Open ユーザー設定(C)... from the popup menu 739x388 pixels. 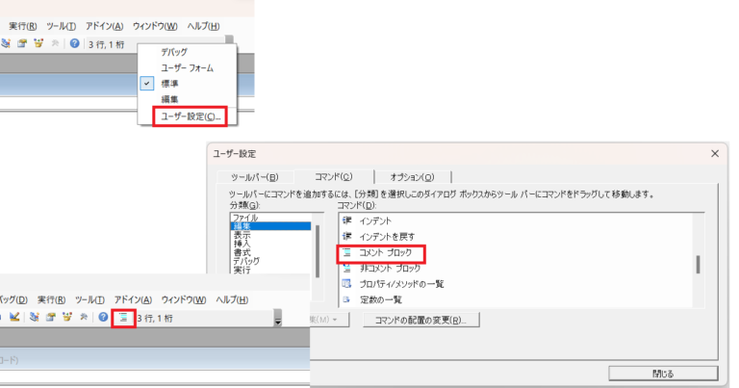point(191,116)
